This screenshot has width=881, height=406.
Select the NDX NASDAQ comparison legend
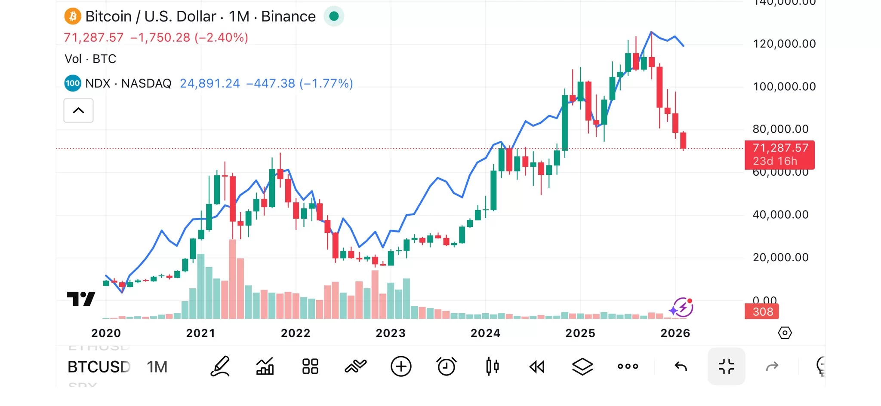point(128,83)
